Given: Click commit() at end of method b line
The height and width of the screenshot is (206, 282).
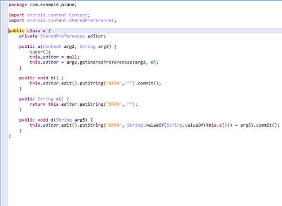Looking at the screenshot, I should point(148,83).
